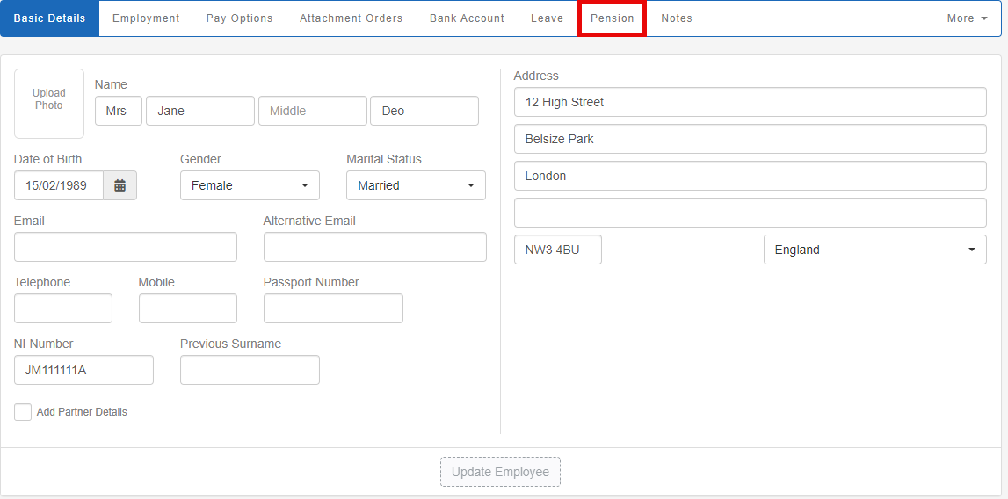Click the Update Employee button

tap(500, 472)
